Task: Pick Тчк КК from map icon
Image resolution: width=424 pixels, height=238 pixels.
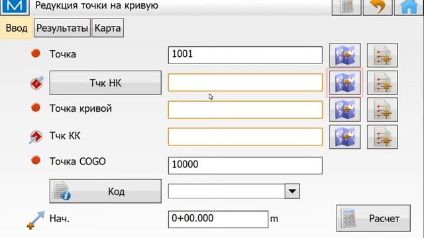Action: pos(344,137)
